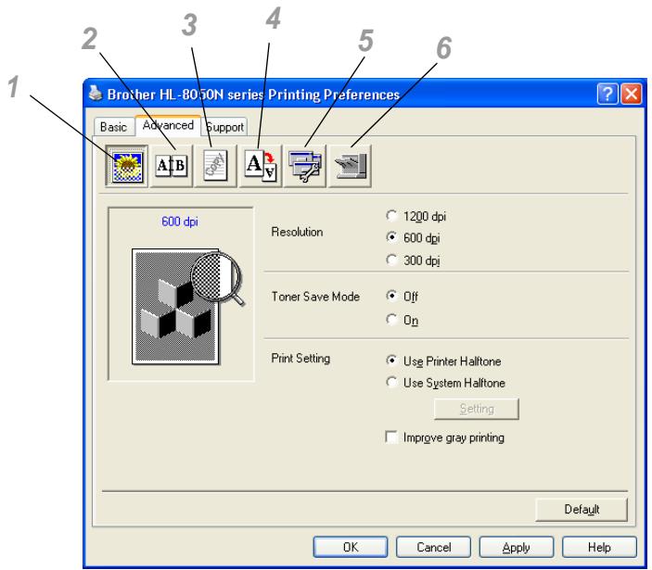The height and width of the screenshot is (570, 652).
Task: Open the Duplex A|B icon tab
Action: tap(172, 166)
